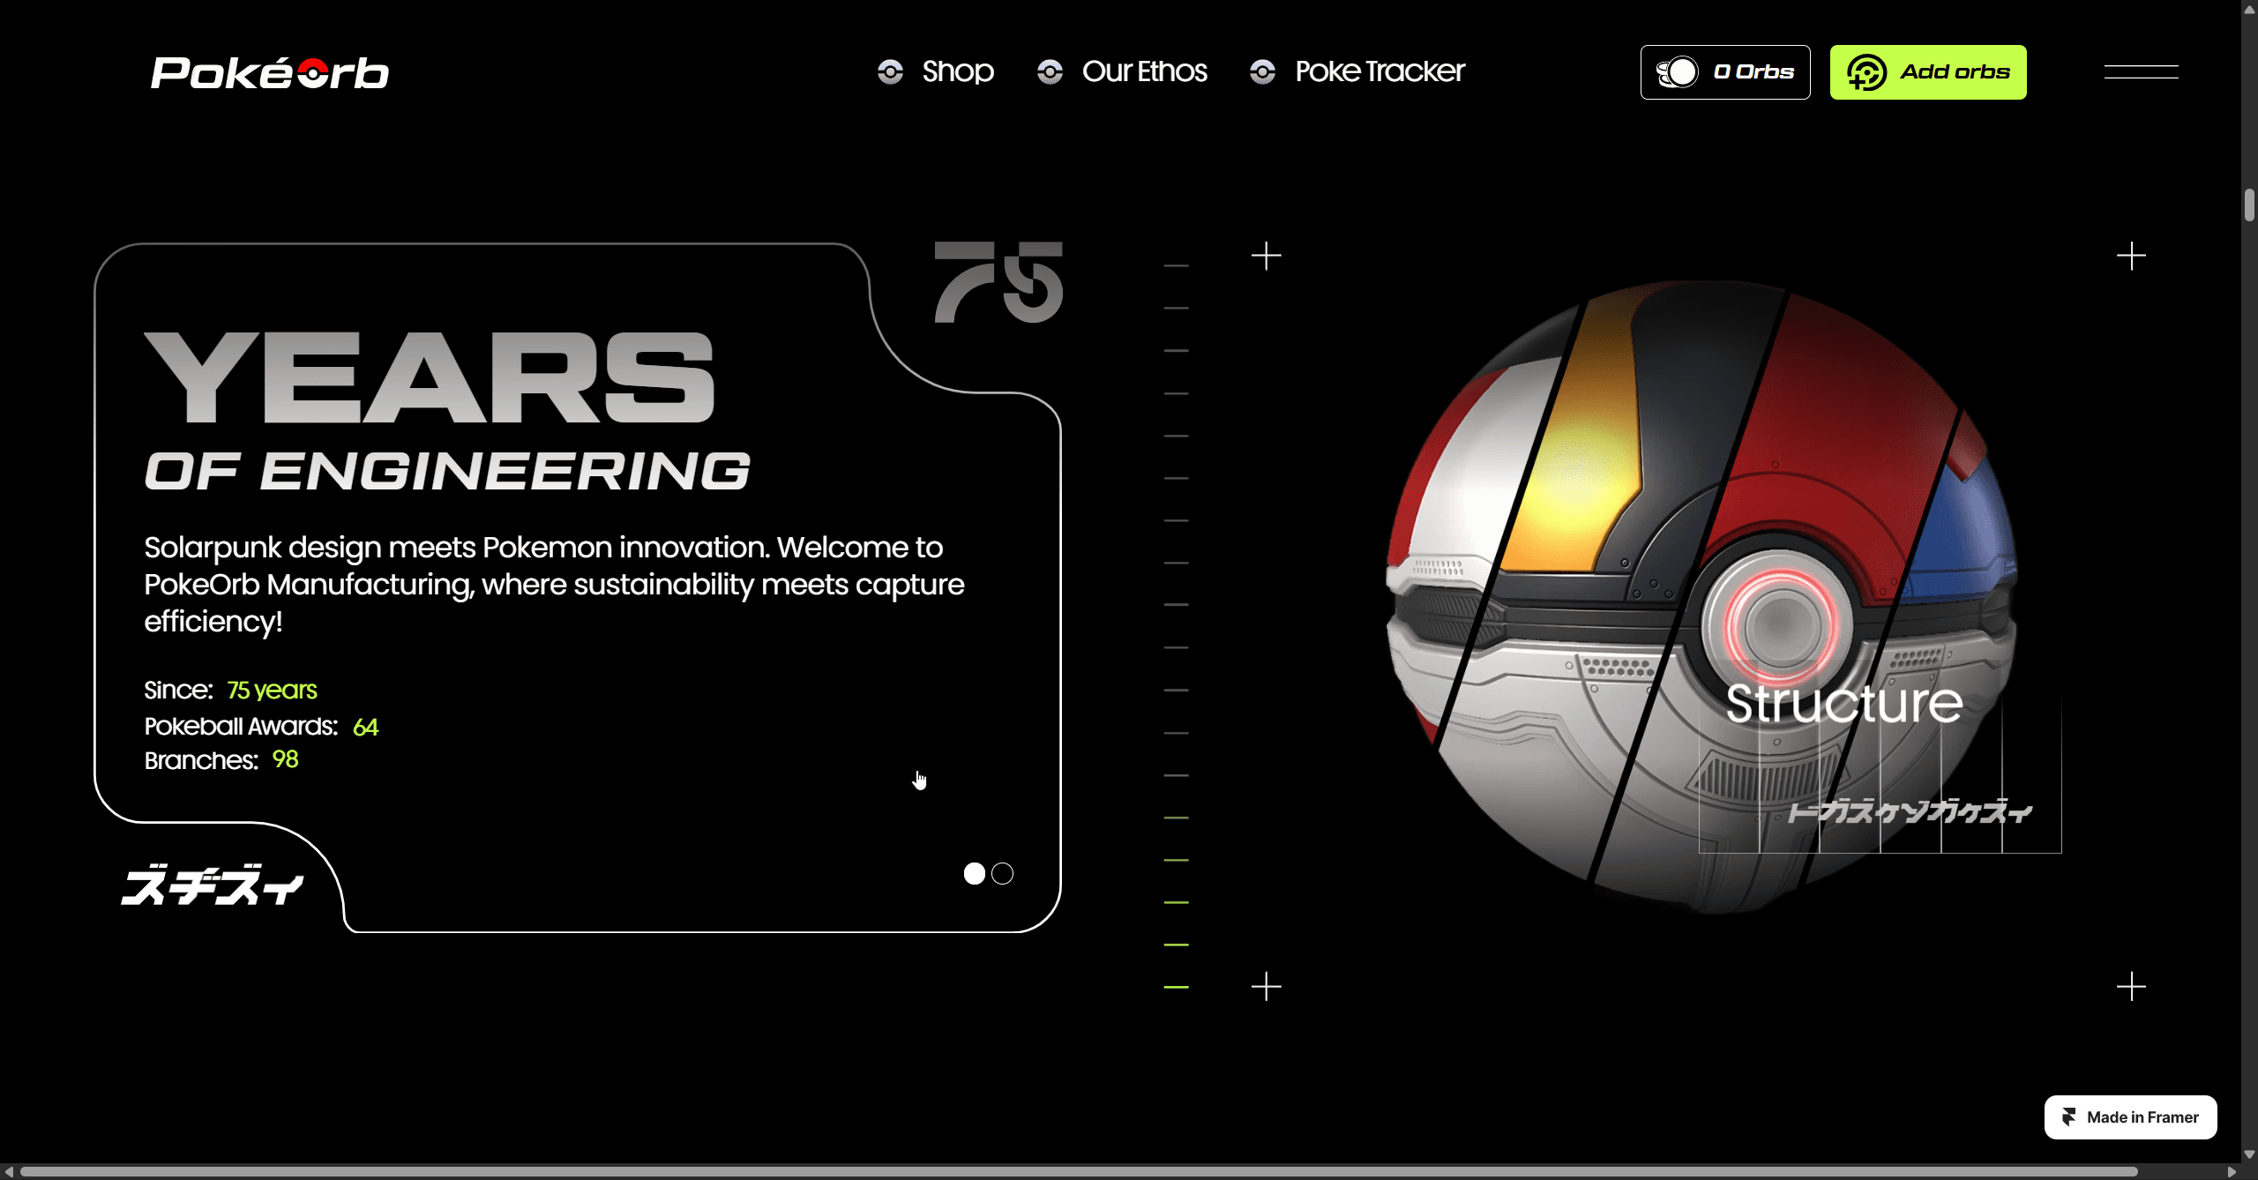
Task: Open the hamburger menu lines
Action: pos(2141,71)
